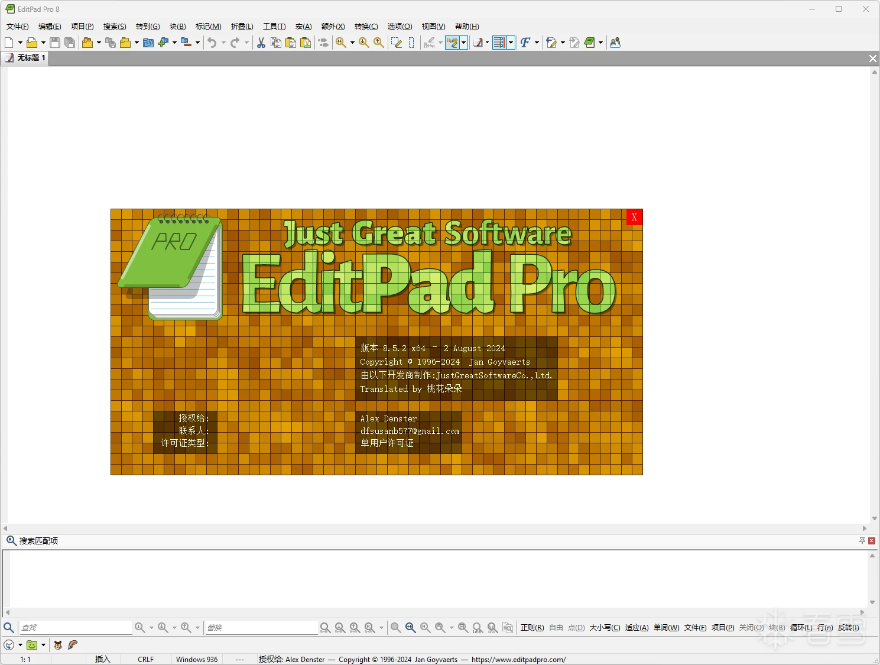The height and width of the screenshot is (665, 880).
Task: Toggle 文件(F) search option
Action: tap(695, 628)
